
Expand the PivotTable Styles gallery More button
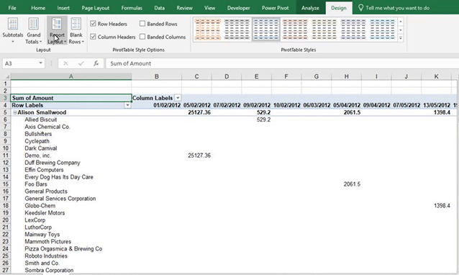pos(401,38)
